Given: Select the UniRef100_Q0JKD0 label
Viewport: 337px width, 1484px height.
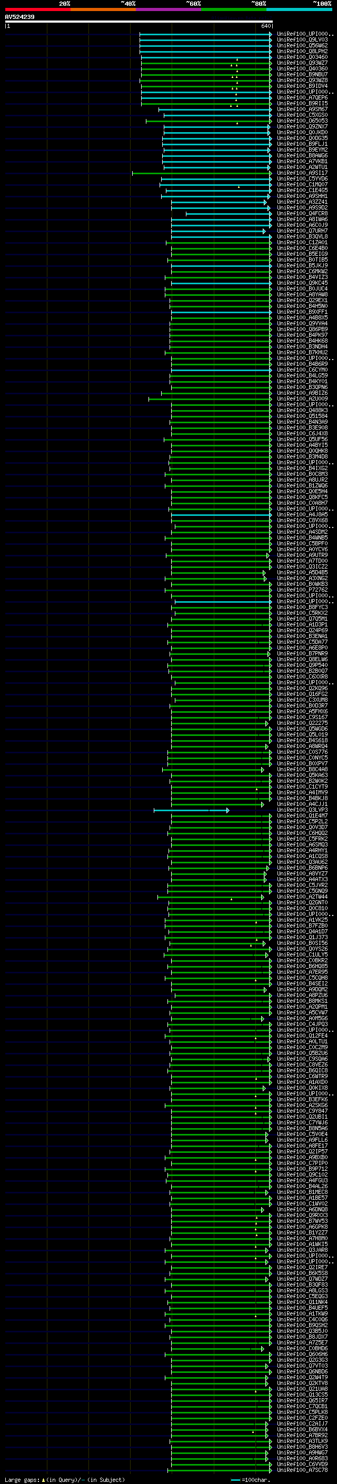Looking at the screenshot, I should pyautogui.click(x=302, y=133).
